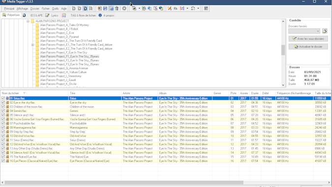This screenshot has height=187, width=332.
Task: Select the 11 Sirius (Demo).flac row
Action: click(x=166, y=140)
